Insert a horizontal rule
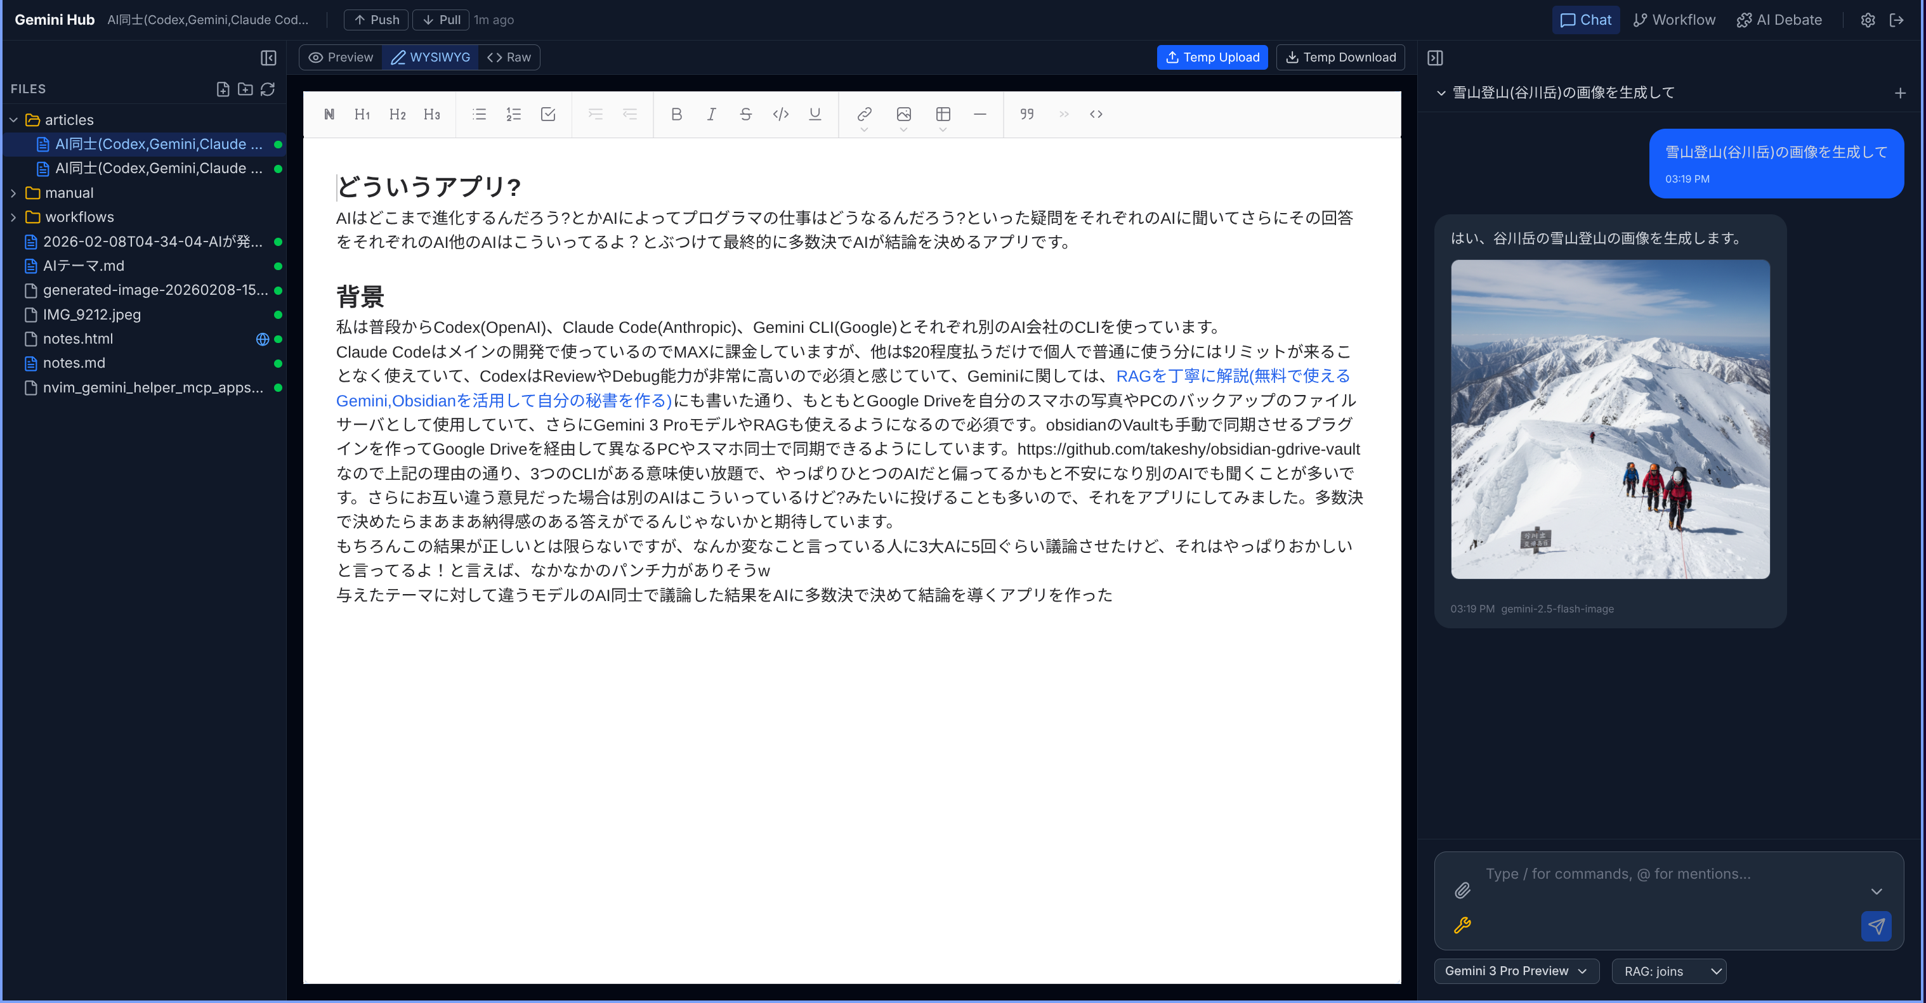The width and height of the screenshot is (1926, 1003). click(980, 113)
